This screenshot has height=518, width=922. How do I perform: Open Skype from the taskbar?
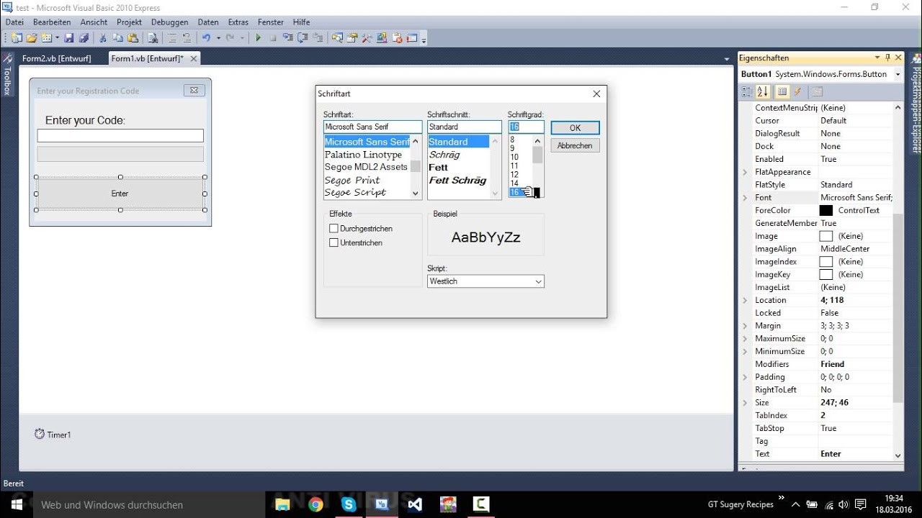pos(349,504)
